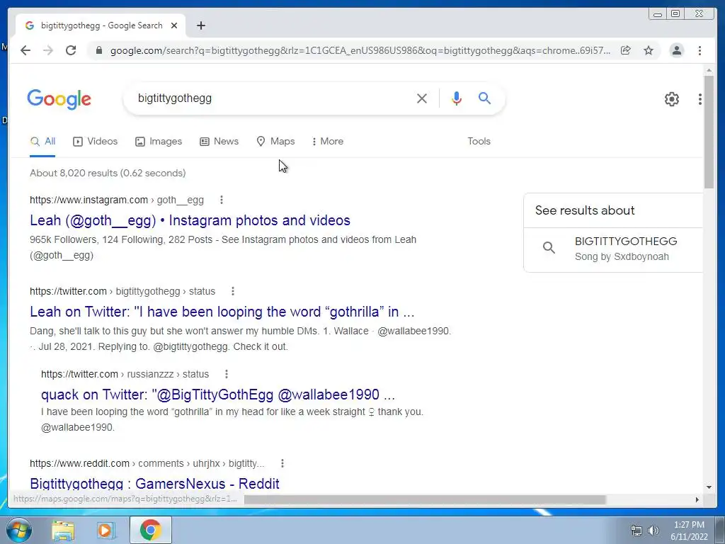Open Chrome's three-dot menu
This screenshot has height=544, width=725.
pyautogui.click(x=700, y=50)
